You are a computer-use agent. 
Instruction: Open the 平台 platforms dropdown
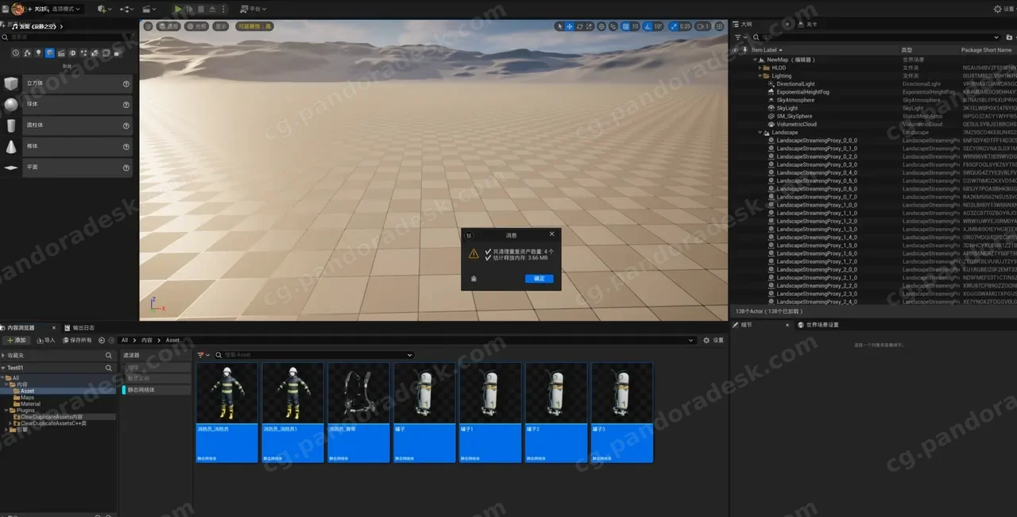253,9
